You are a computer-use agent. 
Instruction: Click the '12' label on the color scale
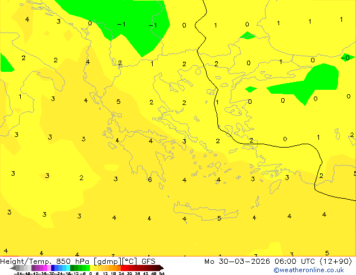(106, 273)
